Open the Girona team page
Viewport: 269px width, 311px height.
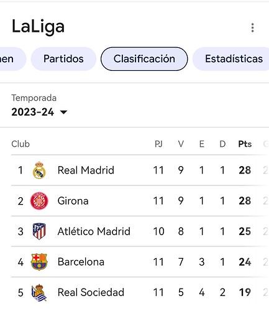[73, 201]
